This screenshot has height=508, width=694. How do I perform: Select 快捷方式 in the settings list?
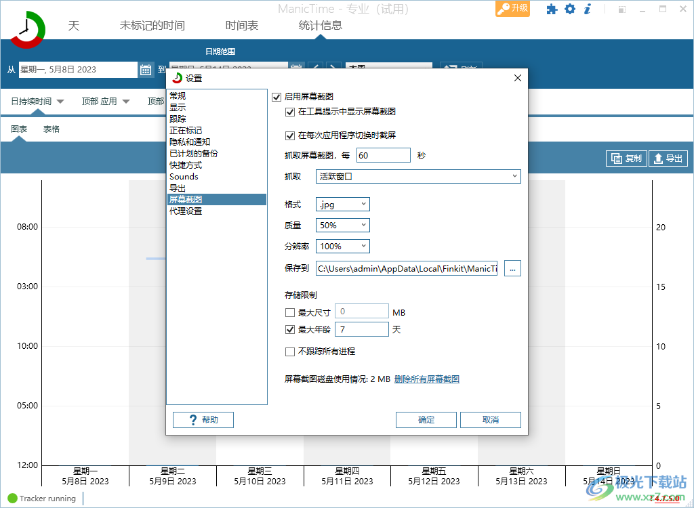[217, 165]
